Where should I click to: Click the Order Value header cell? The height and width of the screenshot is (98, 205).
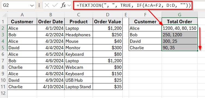108,22
